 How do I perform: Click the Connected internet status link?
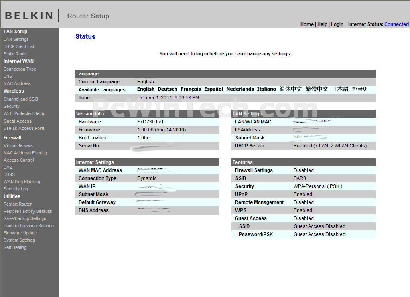[x=396, y=24]
